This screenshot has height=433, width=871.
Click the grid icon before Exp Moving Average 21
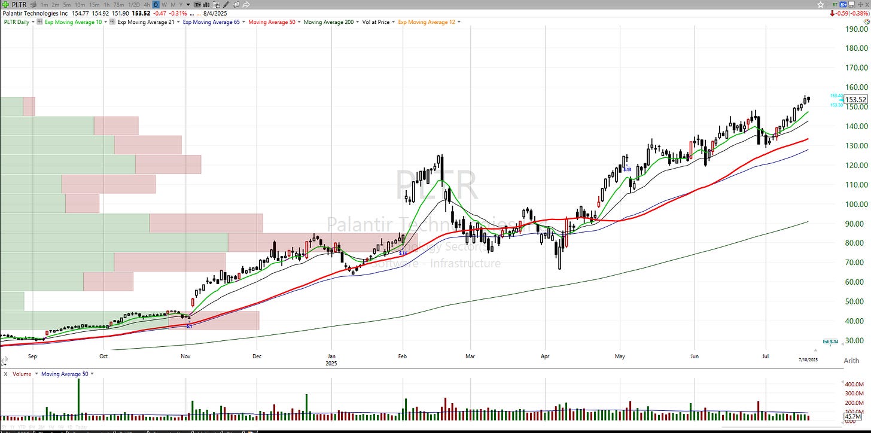[112, 22]
